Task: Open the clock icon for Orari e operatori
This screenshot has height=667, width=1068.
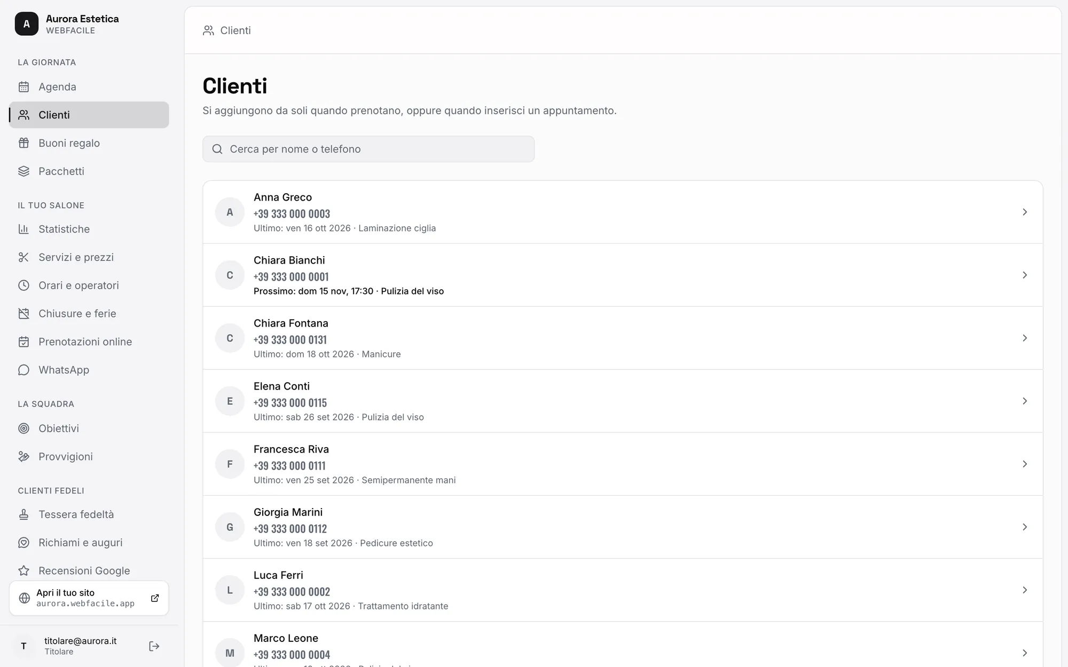Action: coord(23,285)
